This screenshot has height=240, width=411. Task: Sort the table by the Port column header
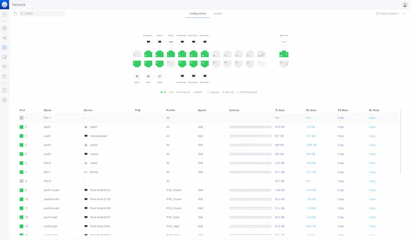point(23,110)
